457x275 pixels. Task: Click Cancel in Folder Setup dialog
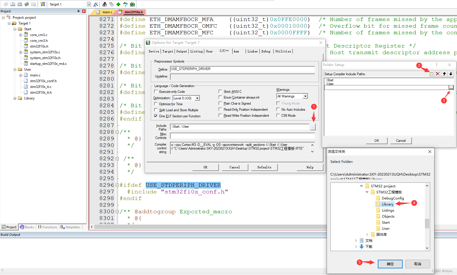[x=401, y=141]
